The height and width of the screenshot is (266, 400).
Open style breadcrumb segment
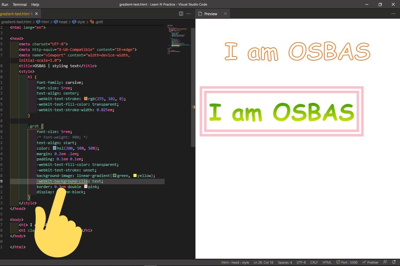point(79,22)
